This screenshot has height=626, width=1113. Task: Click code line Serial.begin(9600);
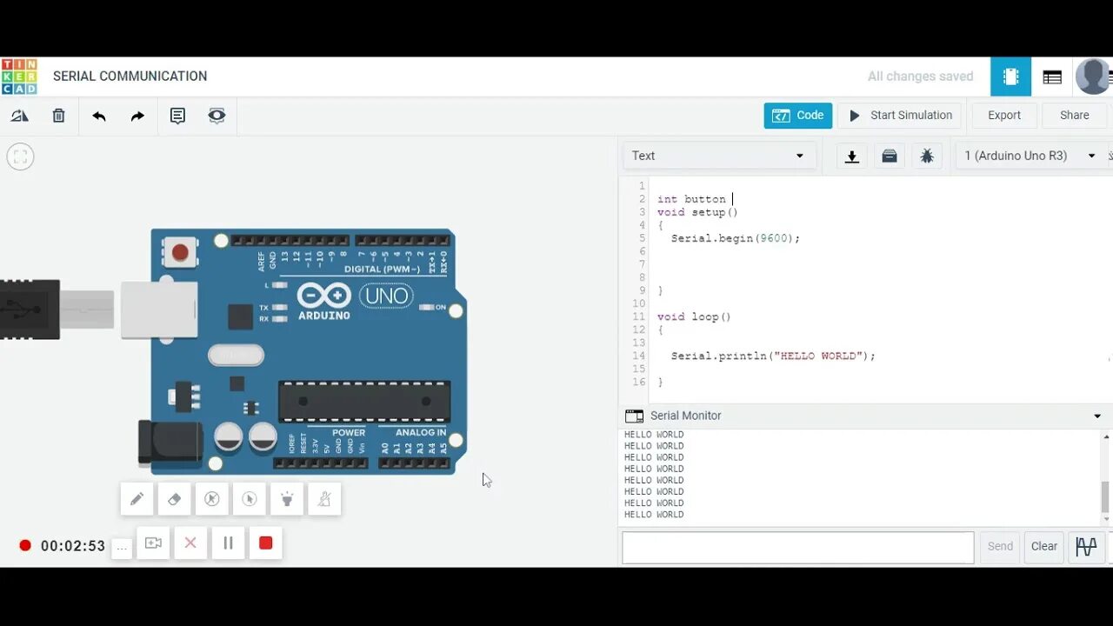pos(736,238)
